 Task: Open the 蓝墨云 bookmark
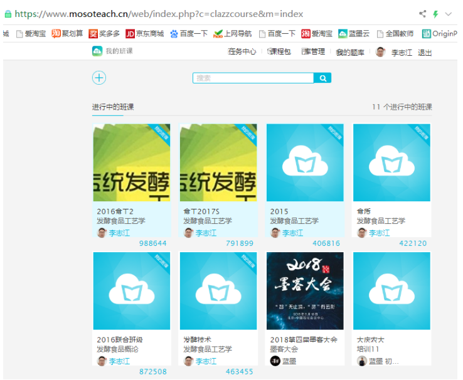pos(354,34)
